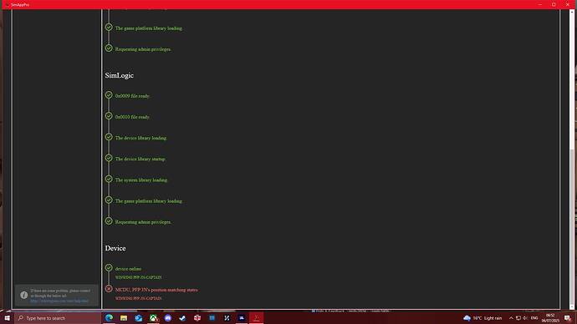Select the green WINWING PFP-3N-CAPTAIN line under device online
Image resolution: width=577 pixels, height=324 pixels.
pos(138,277)
